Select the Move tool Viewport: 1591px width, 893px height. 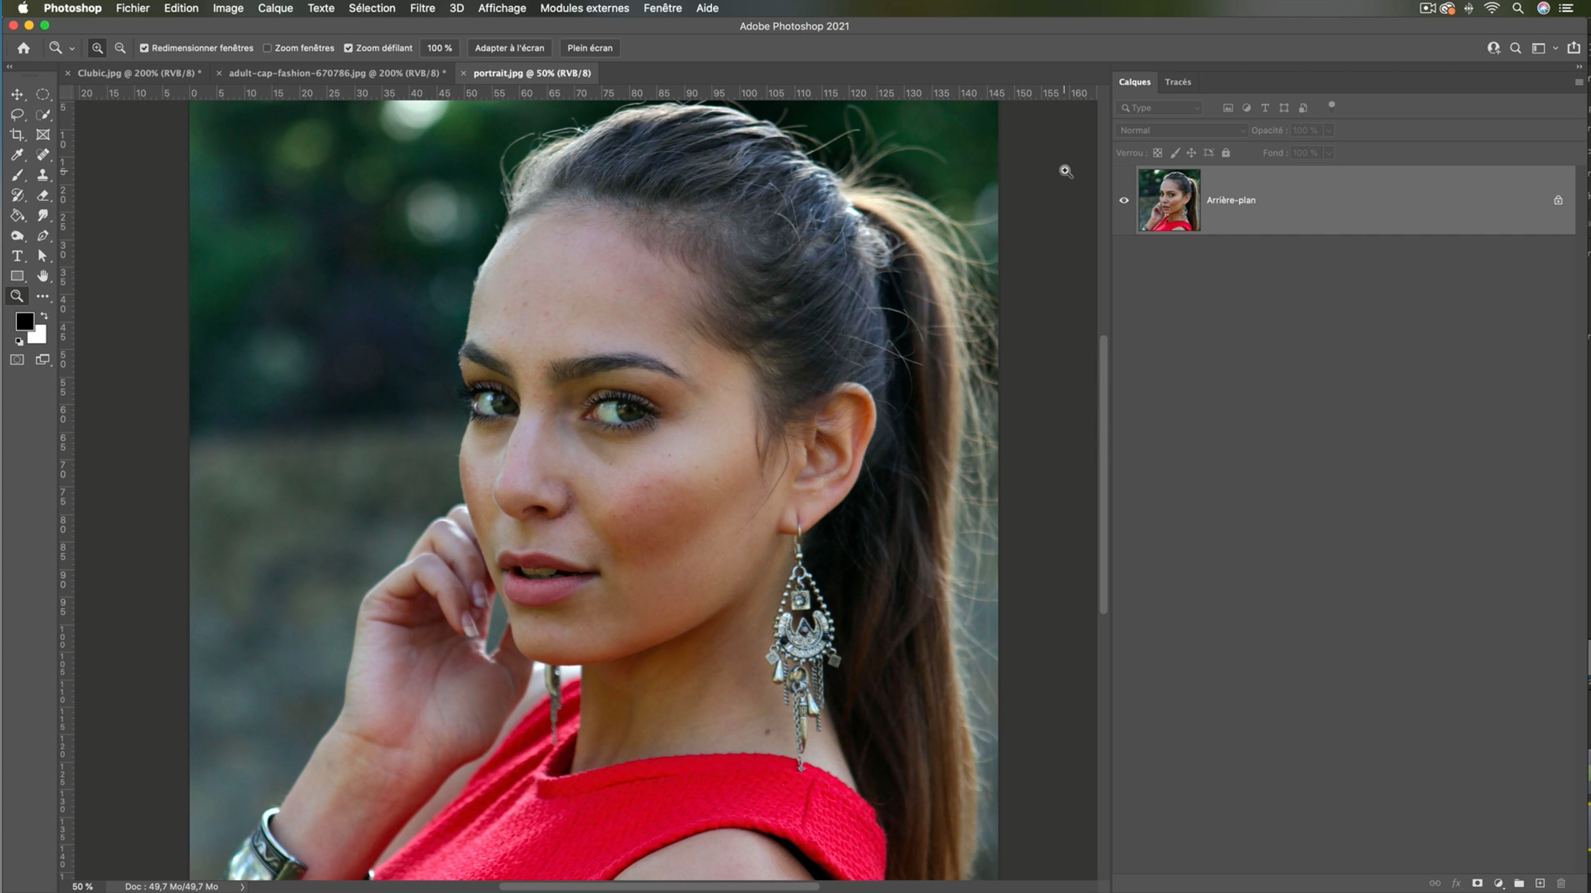(17, 94)
